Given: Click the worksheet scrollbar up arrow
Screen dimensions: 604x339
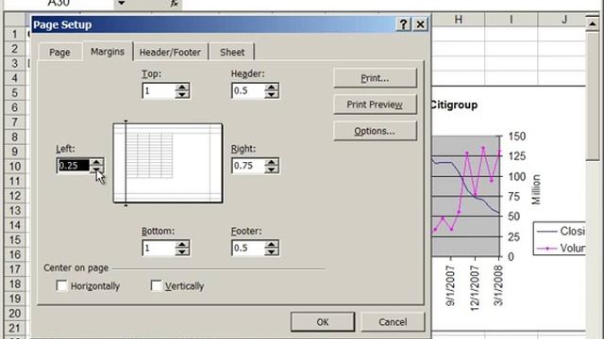Looking at the screenshot, I should coord(593,24).
